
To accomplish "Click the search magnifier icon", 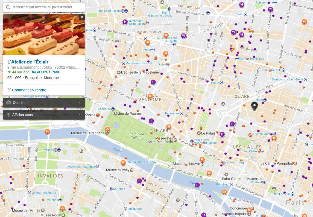I will 8,7.
